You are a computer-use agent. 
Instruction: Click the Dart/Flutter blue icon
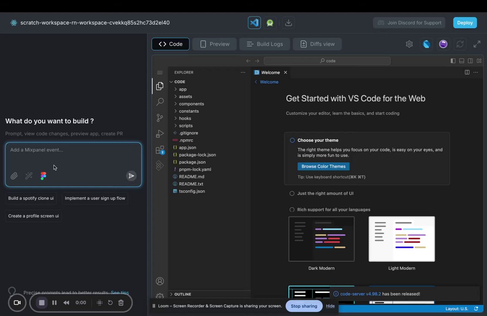[x=427, y=44]
